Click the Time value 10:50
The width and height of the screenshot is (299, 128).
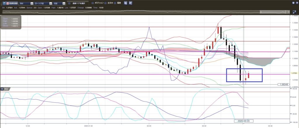101,8
